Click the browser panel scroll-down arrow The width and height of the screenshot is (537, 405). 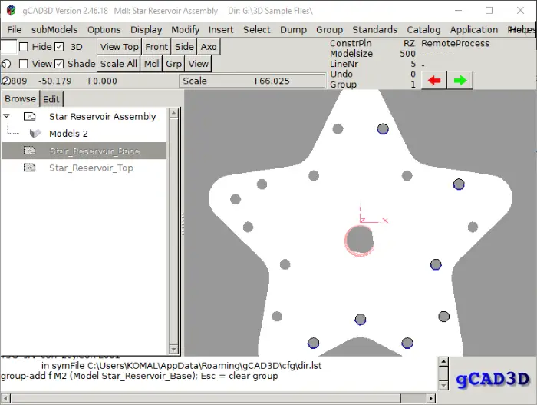coord(173,350)
